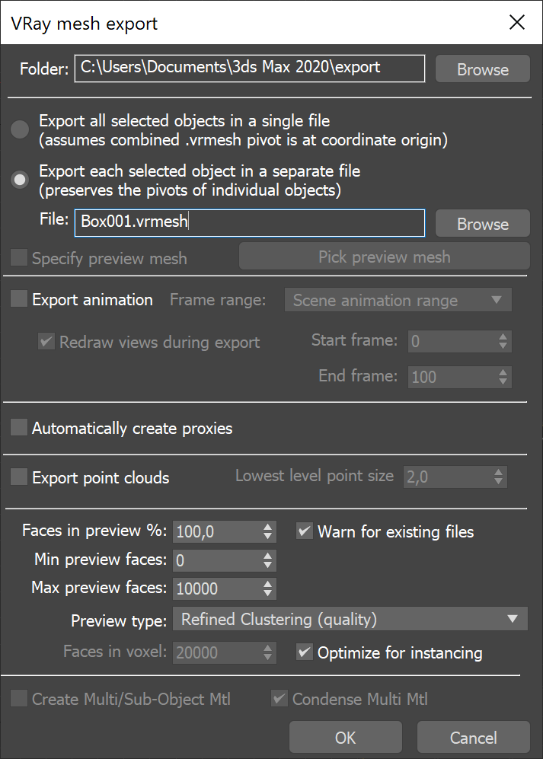Enable the Export point clouds option
Viewport: 543px width, 759px height.
tap(18, 477)
